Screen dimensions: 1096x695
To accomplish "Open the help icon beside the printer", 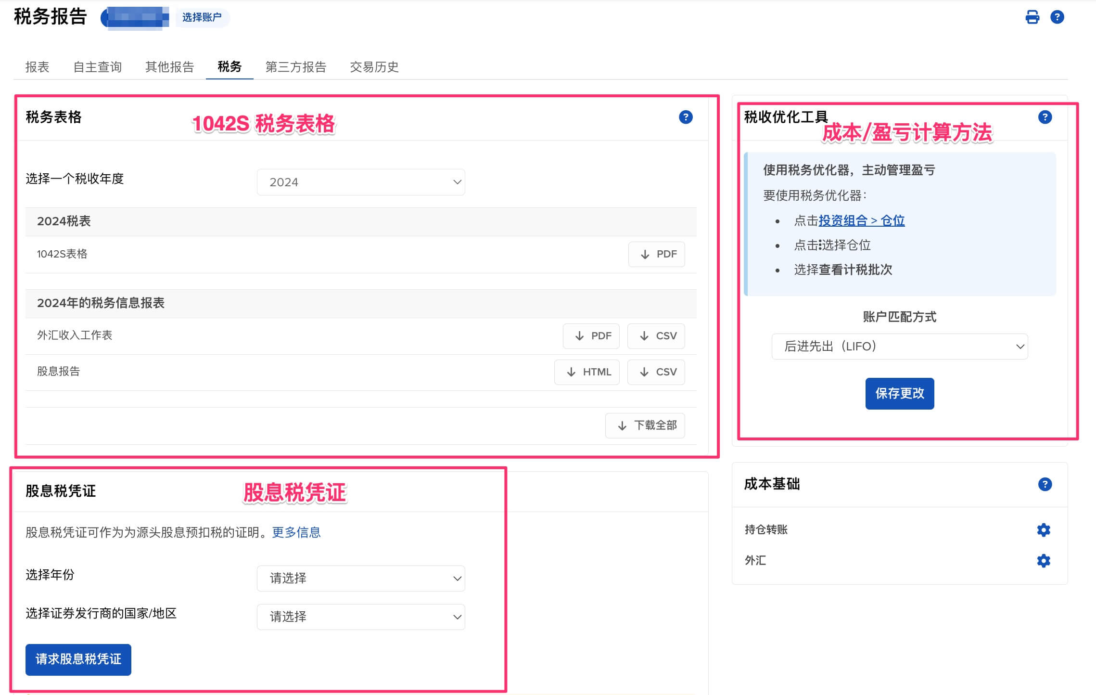I will coord(1057,17).
